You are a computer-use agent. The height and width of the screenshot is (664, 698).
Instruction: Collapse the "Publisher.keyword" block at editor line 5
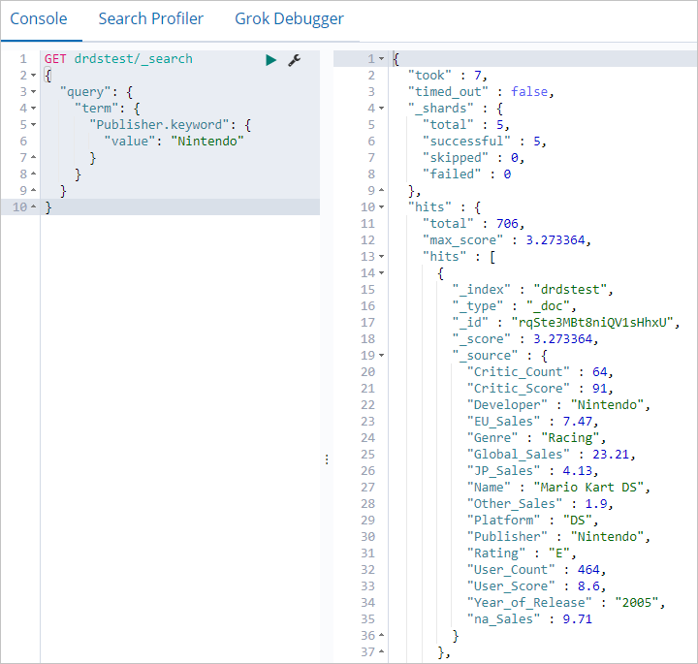point(33,125)
